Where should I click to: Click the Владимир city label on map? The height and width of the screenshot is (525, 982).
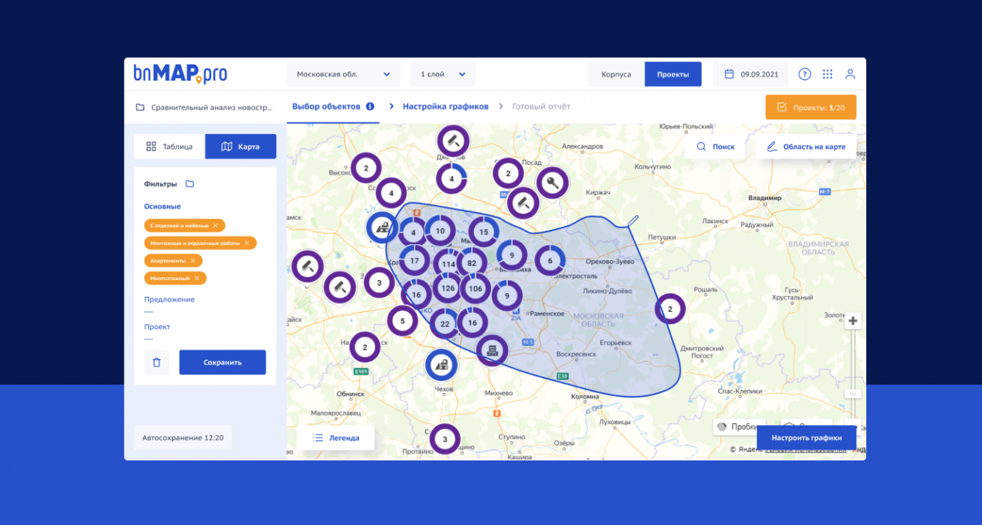point(764,198)
